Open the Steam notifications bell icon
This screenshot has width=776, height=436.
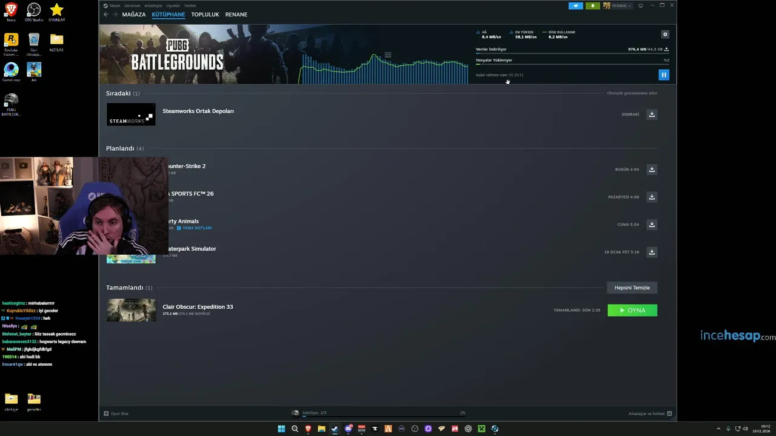coord(593,6)
